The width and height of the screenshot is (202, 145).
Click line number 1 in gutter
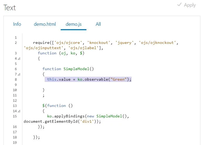pos(16,38)
